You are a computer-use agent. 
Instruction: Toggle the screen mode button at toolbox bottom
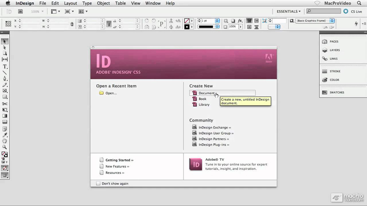(5, 175)
